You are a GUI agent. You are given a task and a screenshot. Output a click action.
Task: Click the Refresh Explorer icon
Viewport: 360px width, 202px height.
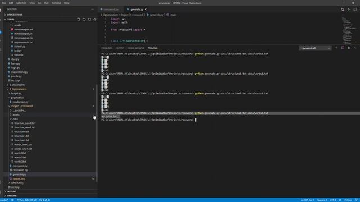pyautogui.click(x=89, y=19)
